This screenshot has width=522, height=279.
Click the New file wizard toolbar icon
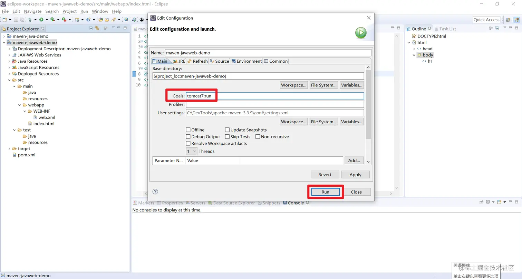click(5, 20)
